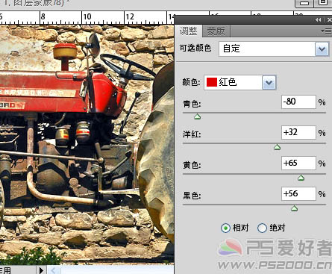Click the 青色 slider handle
Screen dimensions: 332x274
[197, 116]
